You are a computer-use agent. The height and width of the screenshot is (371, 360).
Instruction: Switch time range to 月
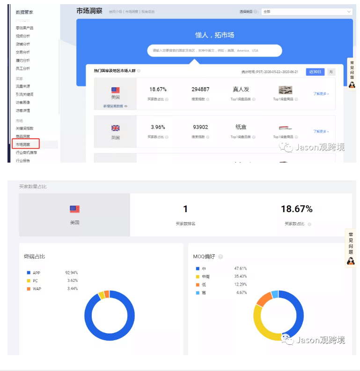[x=331, y=71]
